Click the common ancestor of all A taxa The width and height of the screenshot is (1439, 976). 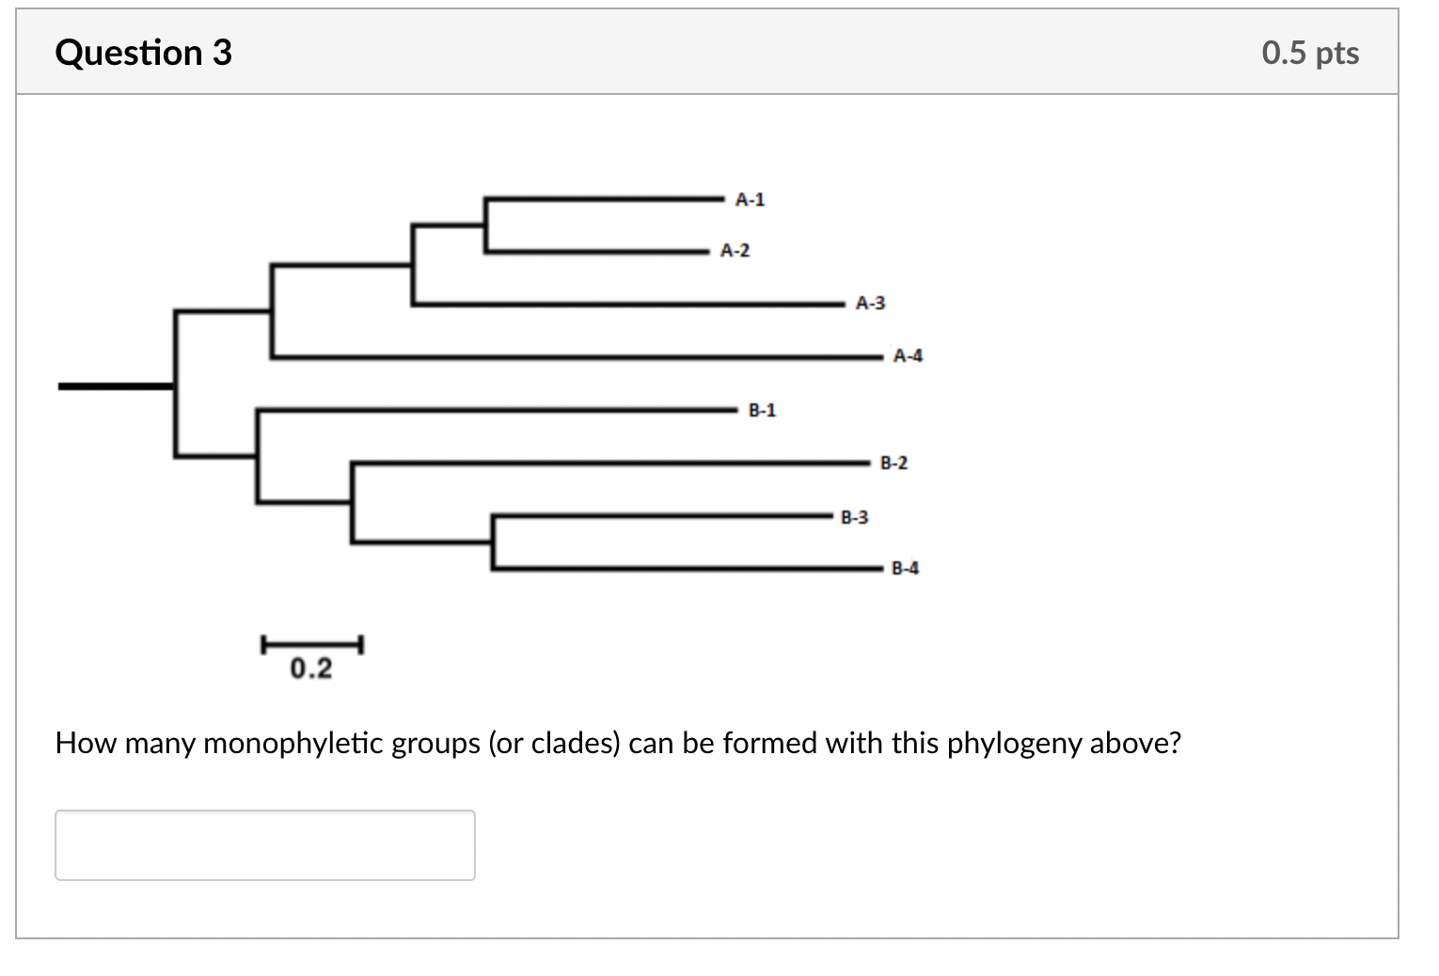coord(271,310)
